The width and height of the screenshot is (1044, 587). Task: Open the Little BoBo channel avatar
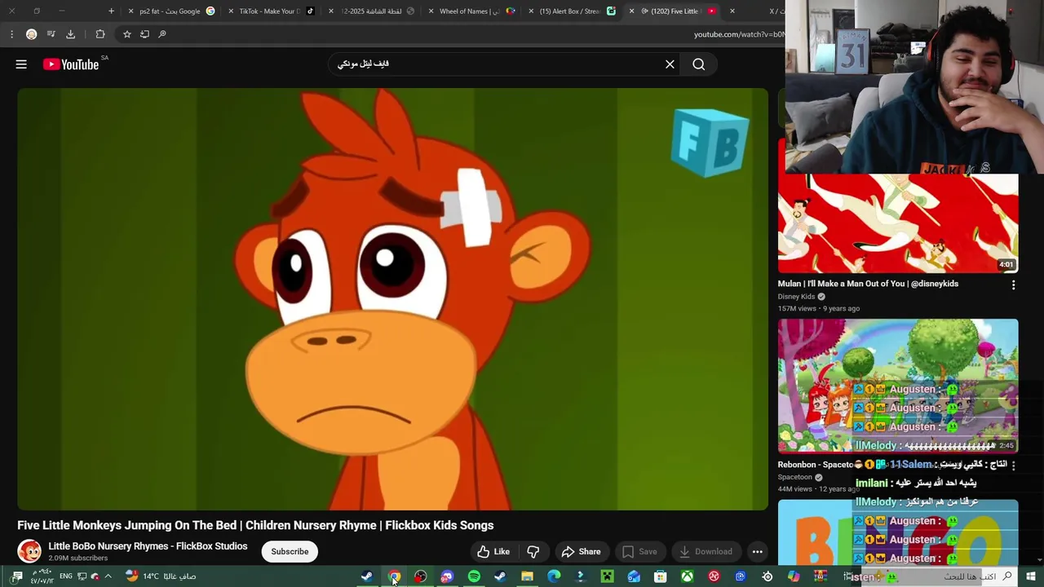tap(29, 552)
